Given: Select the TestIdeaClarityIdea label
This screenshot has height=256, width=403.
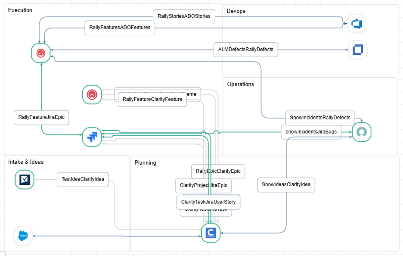Looking at the screenshot, I should point(83,179).
